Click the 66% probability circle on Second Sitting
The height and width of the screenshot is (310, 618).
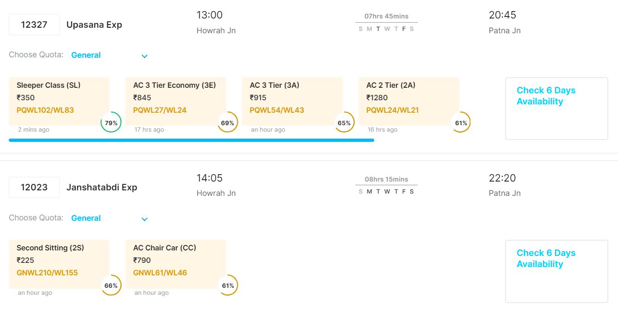[x=111, y=286]
